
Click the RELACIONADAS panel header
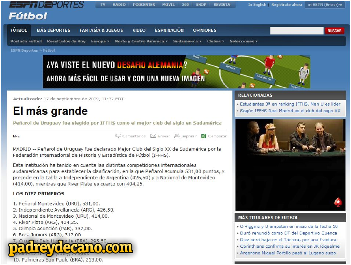[290, 95]
